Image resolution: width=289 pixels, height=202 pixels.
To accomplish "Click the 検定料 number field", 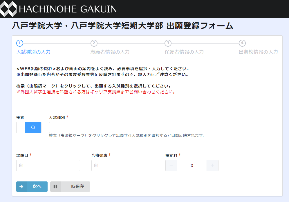I will [x=192, y=165].
